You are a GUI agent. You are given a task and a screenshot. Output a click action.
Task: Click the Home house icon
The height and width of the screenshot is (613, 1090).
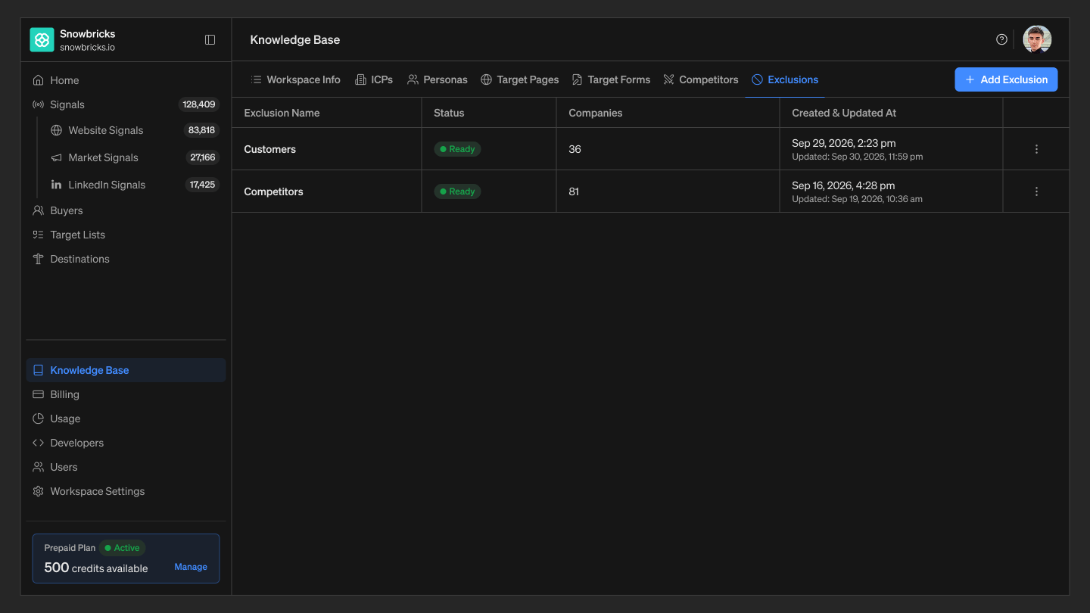[x=38, y=80]
